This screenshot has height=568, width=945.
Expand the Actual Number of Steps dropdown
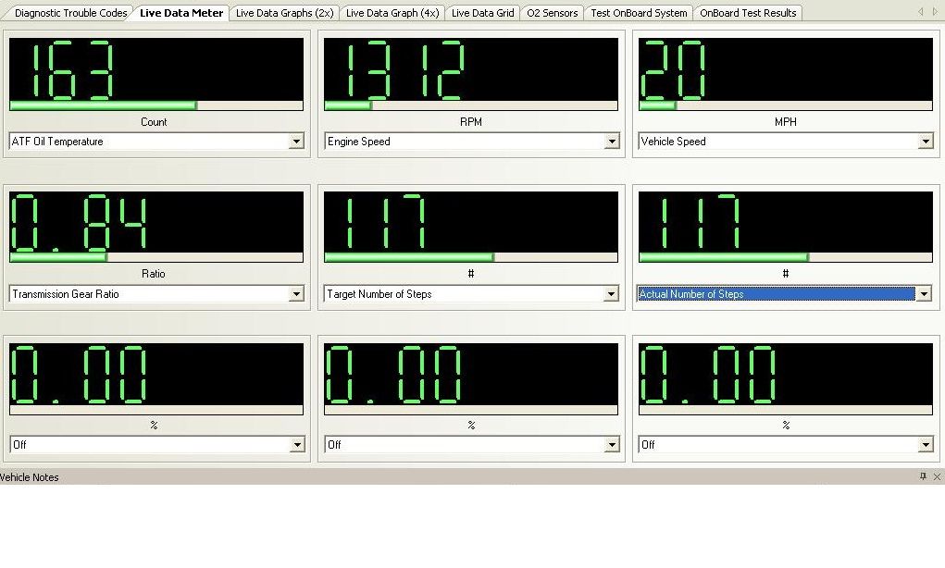[923, 294]
